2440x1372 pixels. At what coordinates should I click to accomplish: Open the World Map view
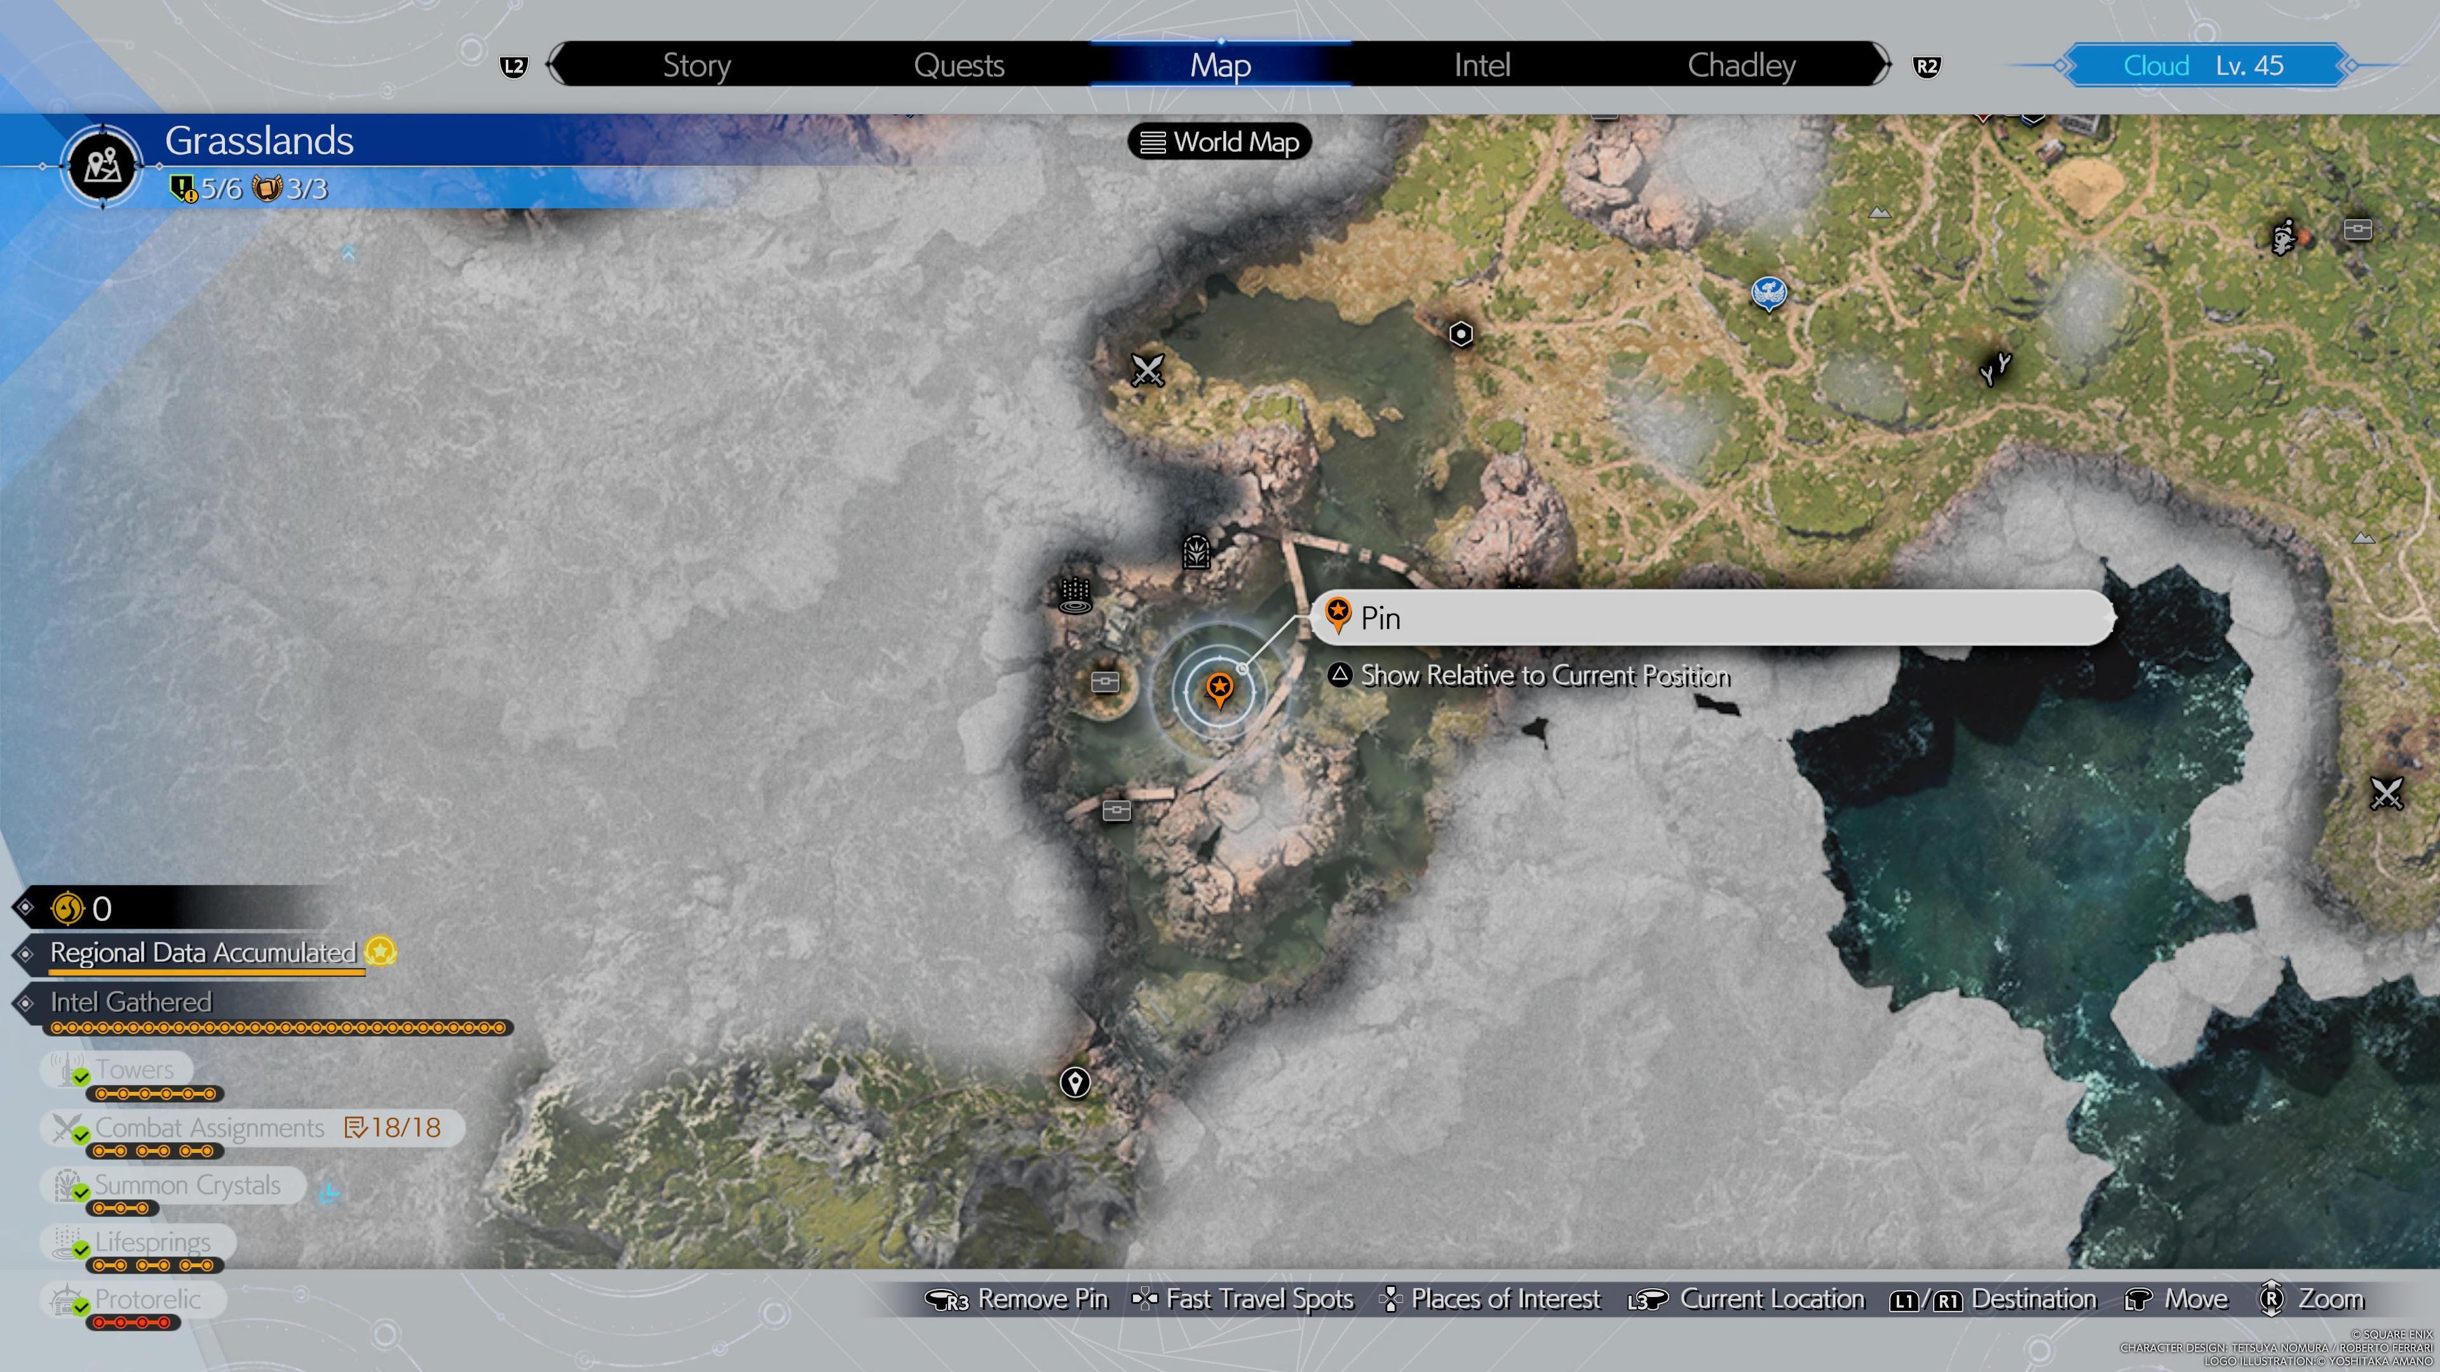pos(1220,142)
